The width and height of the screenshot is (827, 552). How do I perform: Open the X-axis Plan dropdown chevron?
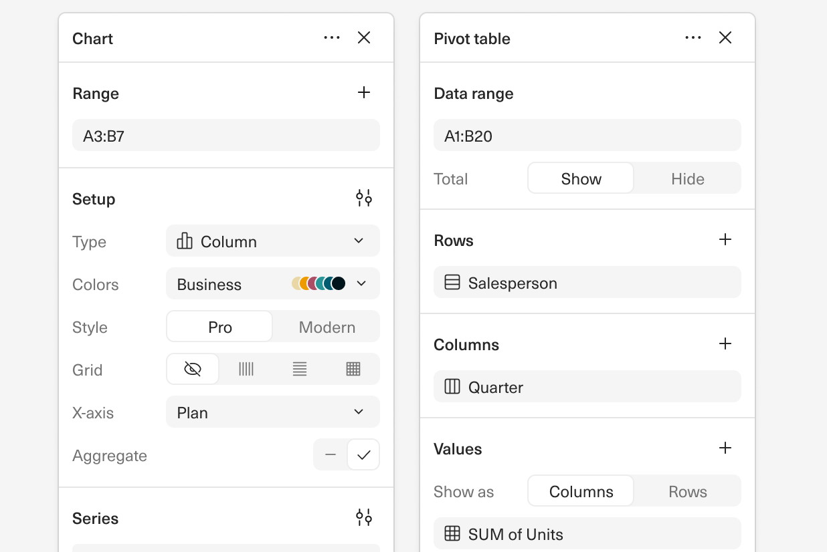359,412
